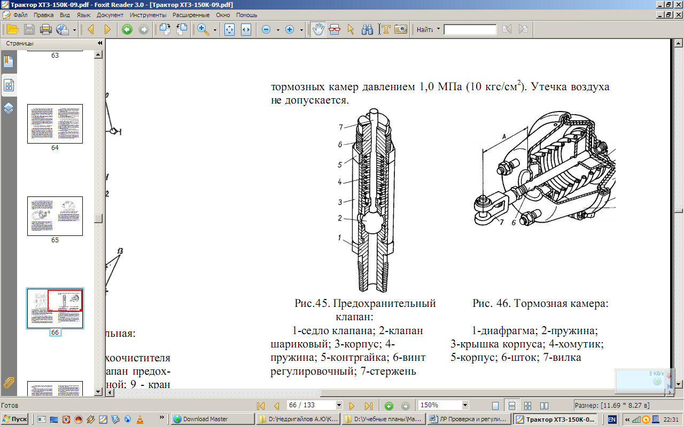
Task: Zoom in with the plus icon
Action: (290, 29)
